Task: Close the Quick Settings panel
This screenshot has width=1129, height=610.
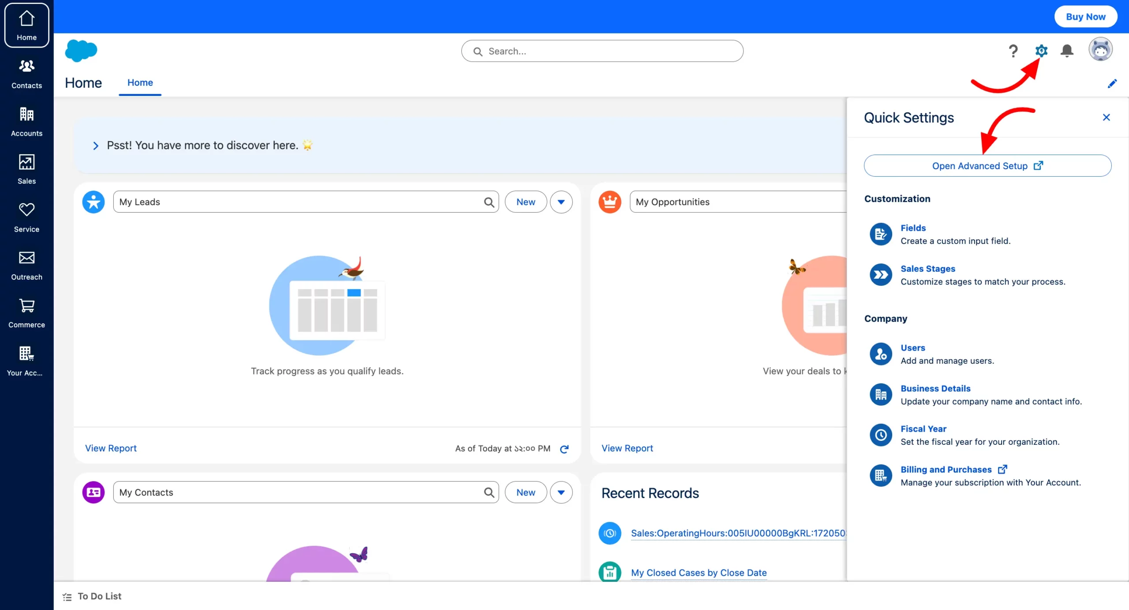Action: (x=1106, y=117)
